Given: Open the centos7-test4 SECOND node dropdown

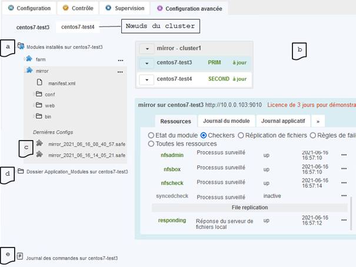Looking at the screenshot, I should 147,79.
